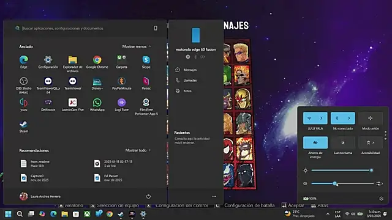Click Windows Start button on taskbar

click(8, 214)
